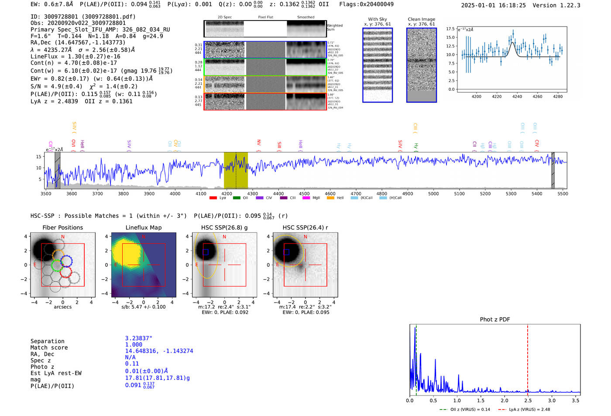Click the orange fiber circle marker
This screenshot has height=416, width=611.
pos(58,255)
